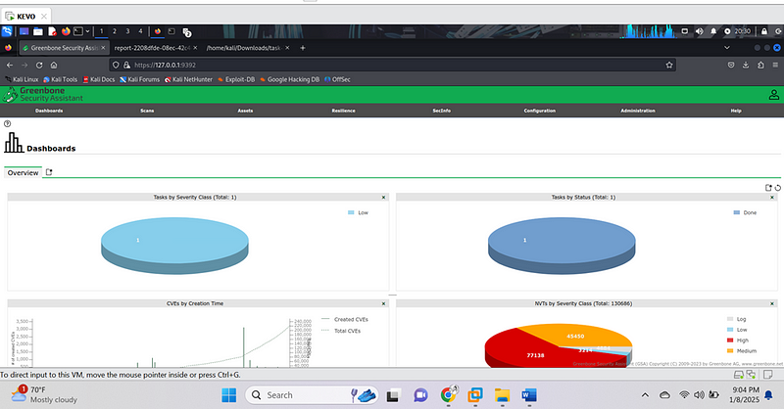This screenshot has height=409, width=784.
Task: Reload the page with the refresh icon
Action: click(x=39, y=65)
